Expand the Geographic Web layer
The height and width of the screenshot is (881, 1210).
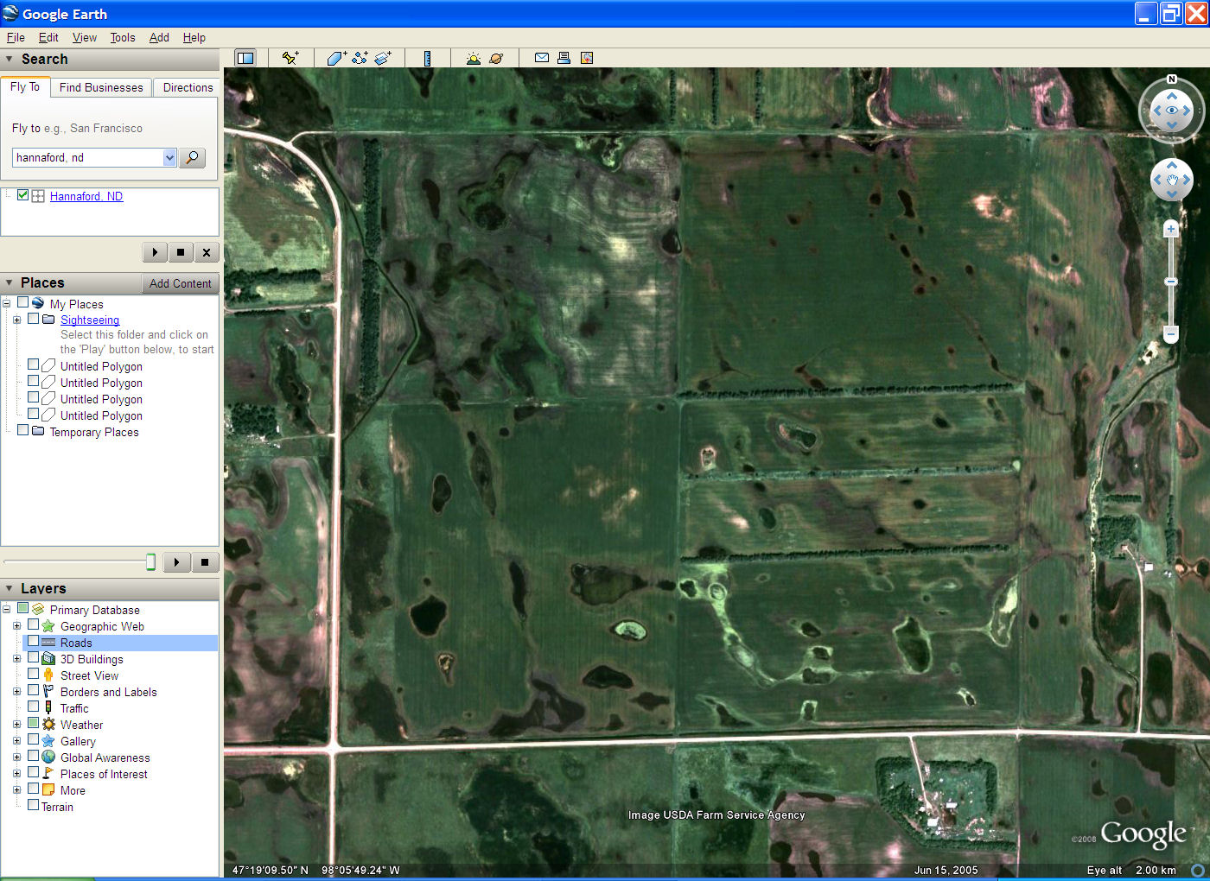(16, 626)
